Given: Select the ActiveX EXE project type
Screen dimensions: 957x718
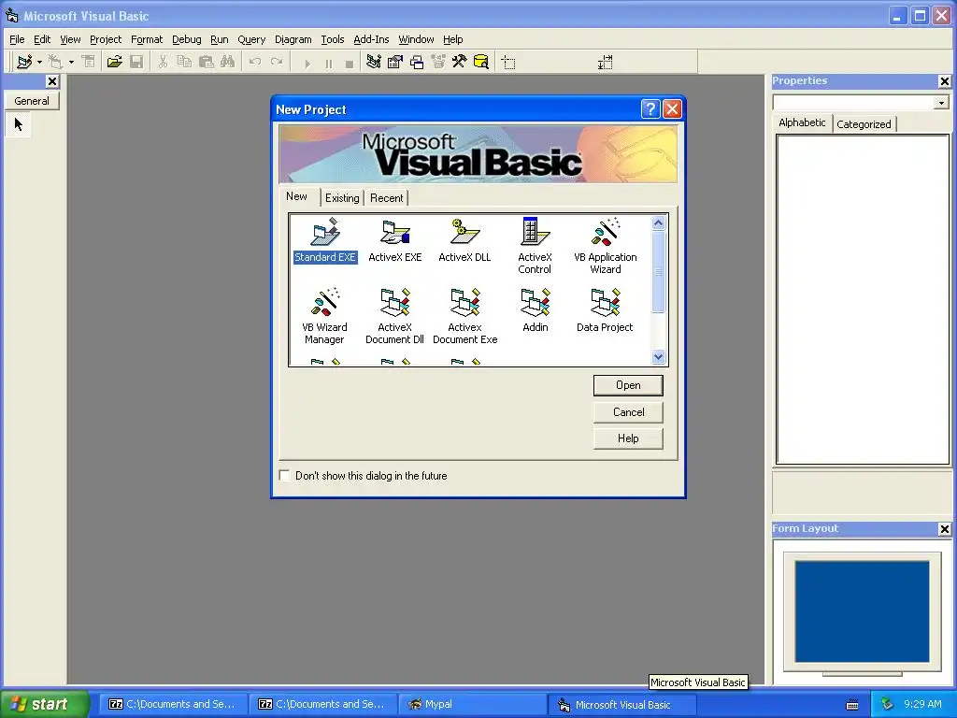Looking at the screenshot, I should (395, 240).
